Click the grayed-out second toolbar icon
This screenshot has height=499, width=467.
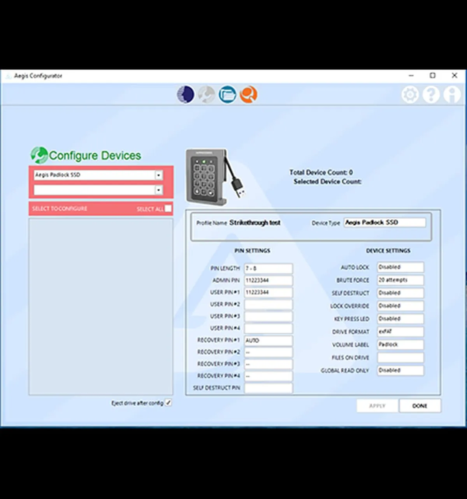click(x=206, y=94)
